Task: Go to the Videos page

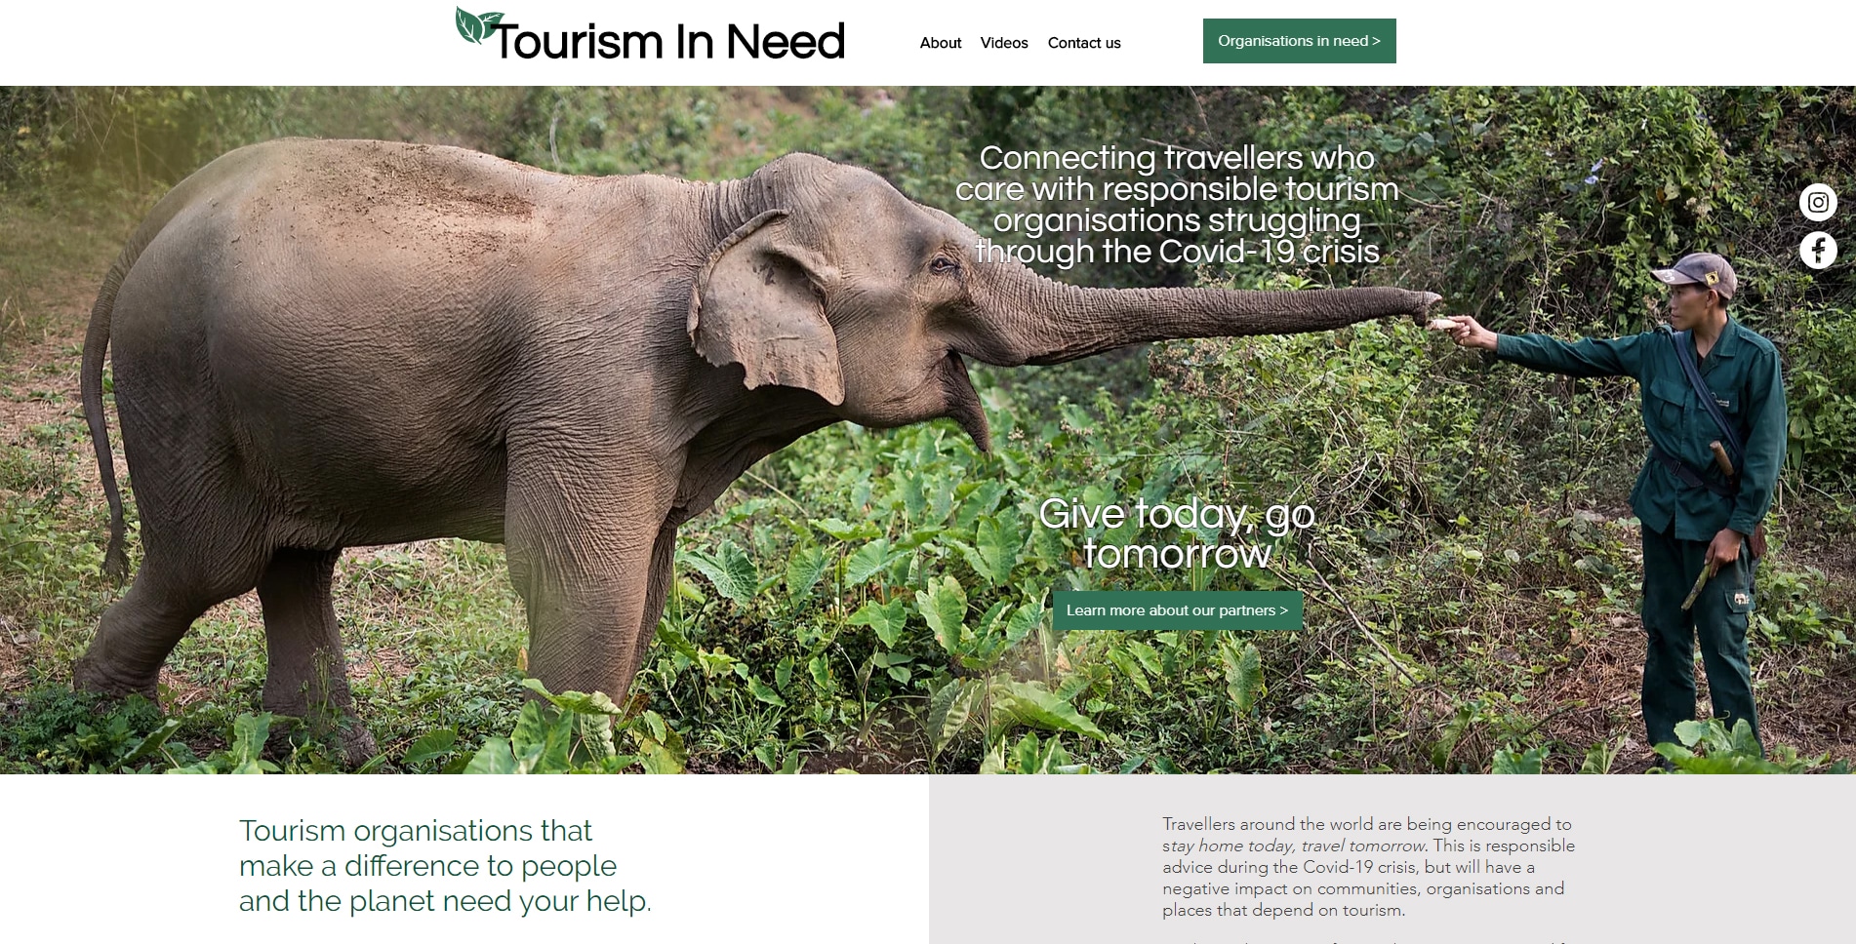Action: coord(1004,43)
